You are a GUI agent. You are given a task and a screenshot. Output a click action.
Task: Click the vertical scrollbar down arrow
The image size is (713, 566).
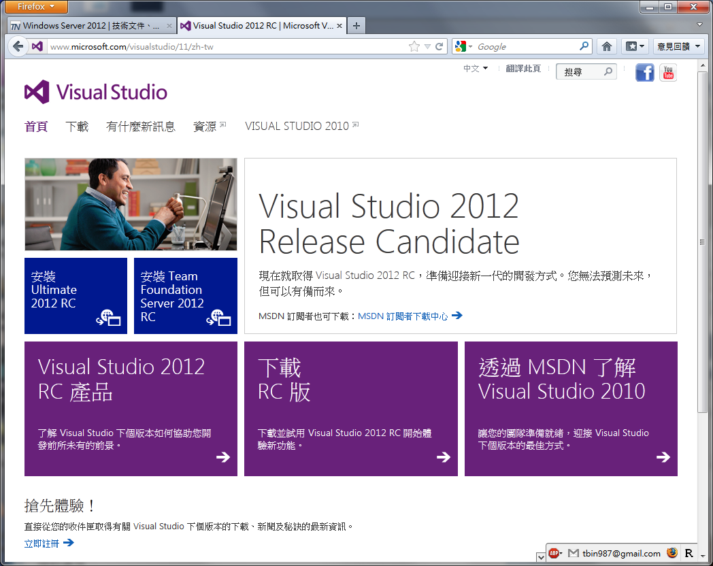pyautogui.click(x=703, y=556)
